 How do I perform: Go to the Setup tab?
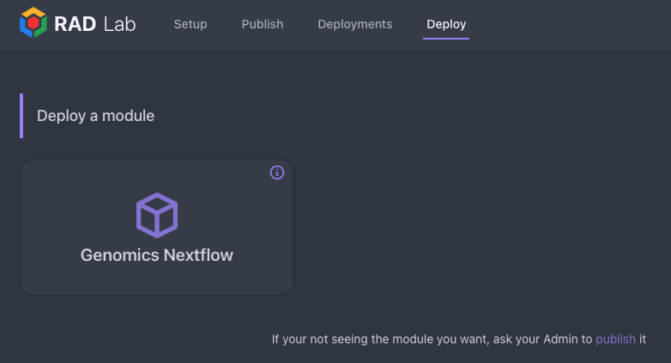point(190,24)
